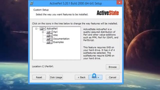Screen dimensions: 160x90
Task: Proceed with the Next button
Action: click(x=95, y=77)
